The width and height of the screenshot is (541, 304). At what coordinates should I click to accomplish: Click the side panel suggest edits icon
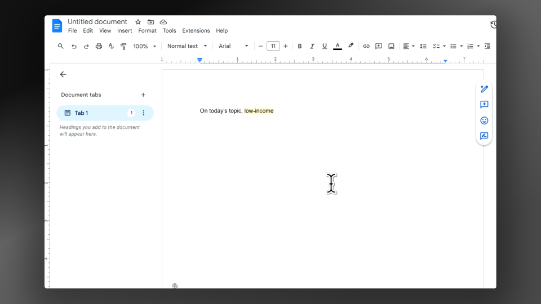tap(484, 136)
